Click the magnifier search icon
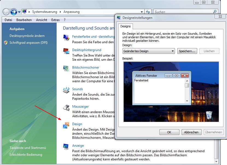Viewport: 227px width, 165px height. [x=215, y=11]
